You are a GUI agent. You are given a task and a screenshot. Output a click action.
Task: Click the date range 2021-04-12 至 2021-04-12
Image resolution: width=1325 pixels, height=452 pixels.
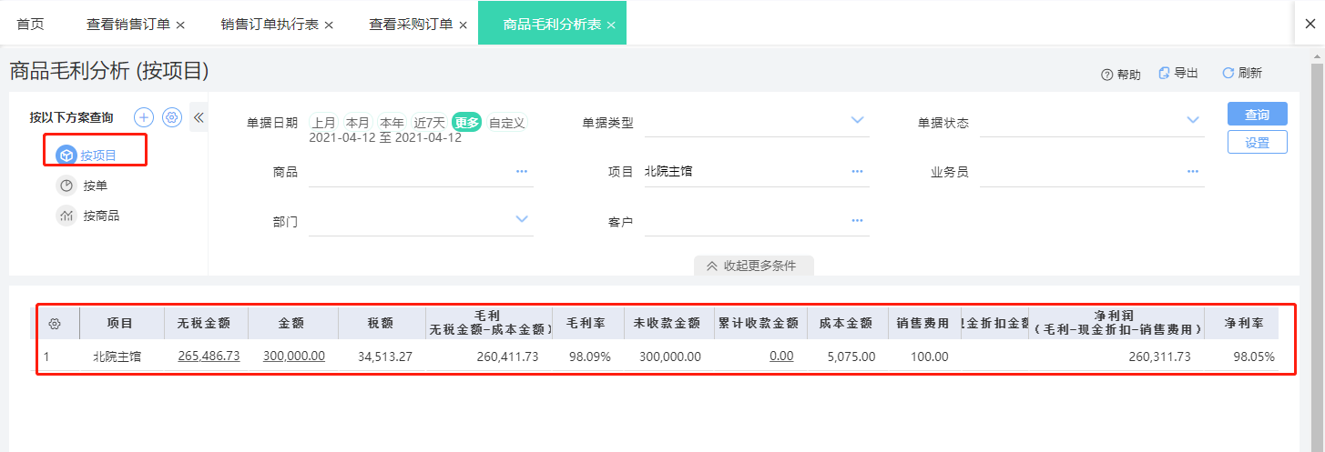pos(385,138)
